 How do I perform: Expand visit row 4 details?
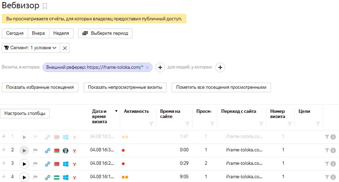pyautogui.click(x=4, y=176)
